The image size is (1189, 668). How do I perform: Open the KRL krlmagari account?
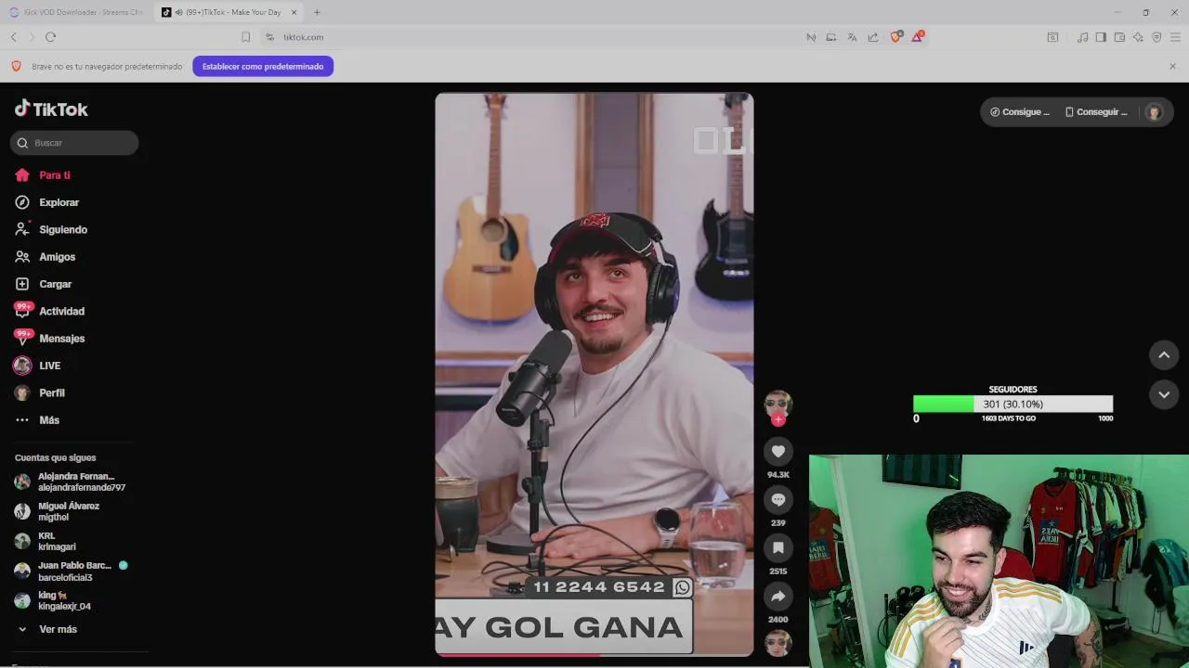click(46, 541)
